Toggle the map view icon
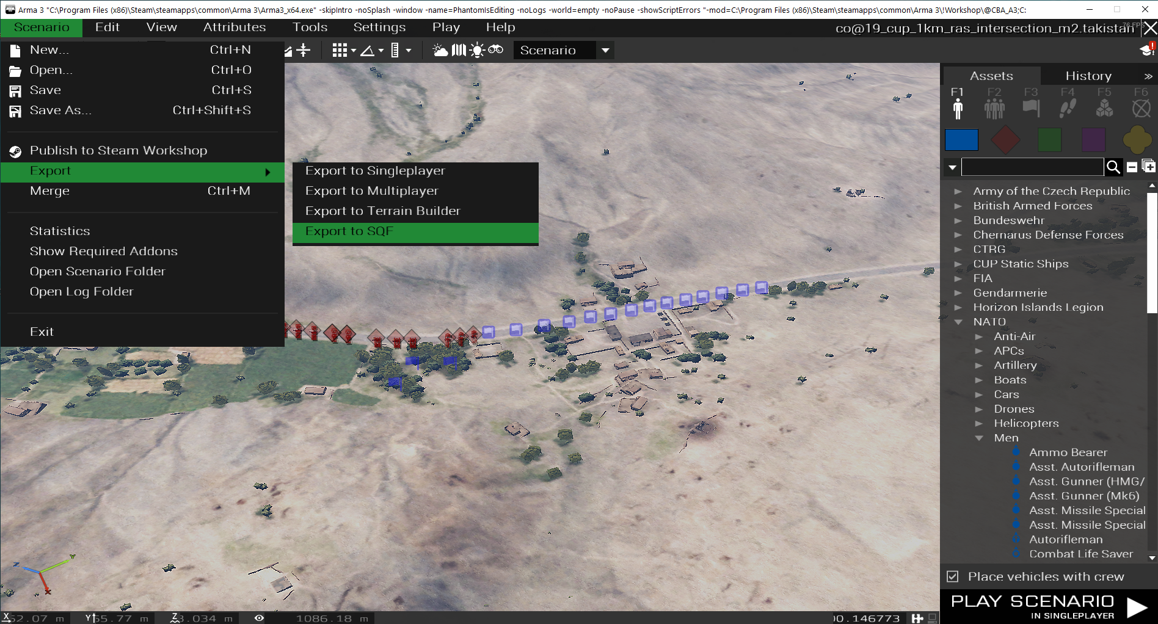1158x624 pixels. pos(459,50)
